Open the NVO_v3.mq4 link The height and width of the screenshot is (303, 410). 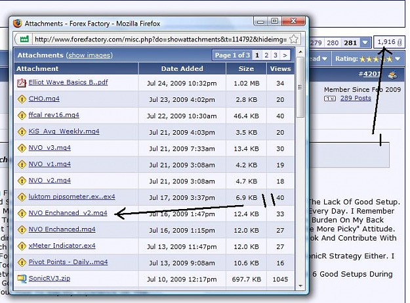tap(50, 148)
